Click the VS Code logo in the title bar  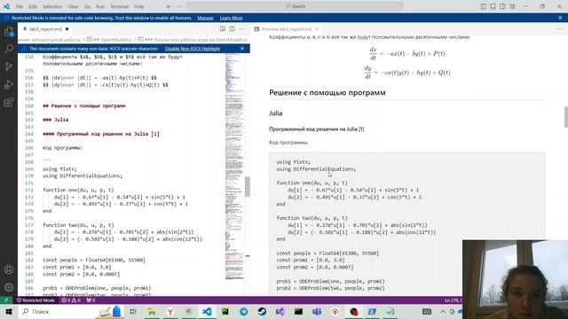6,6
